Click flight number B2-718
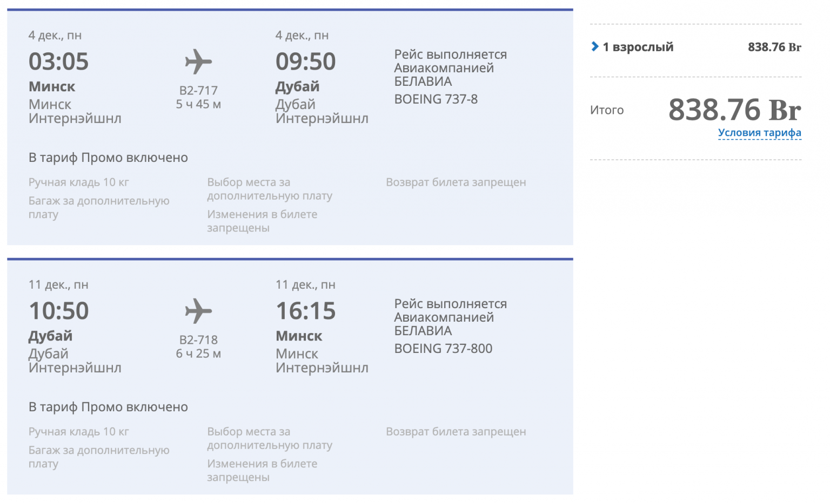 pyautogui.click(x=198, y=340)
